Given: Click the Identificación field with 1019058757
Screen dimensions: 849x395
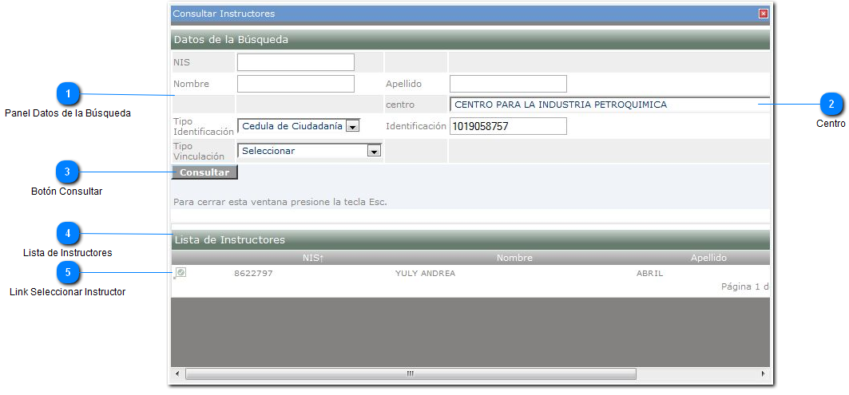Looking at the screenshot, I should (x=508, y=126).
